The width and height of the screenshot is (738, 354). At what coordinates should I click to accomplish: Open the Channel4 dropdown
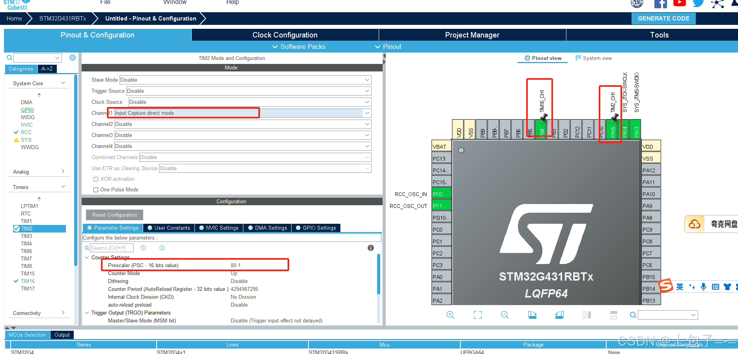243,146
